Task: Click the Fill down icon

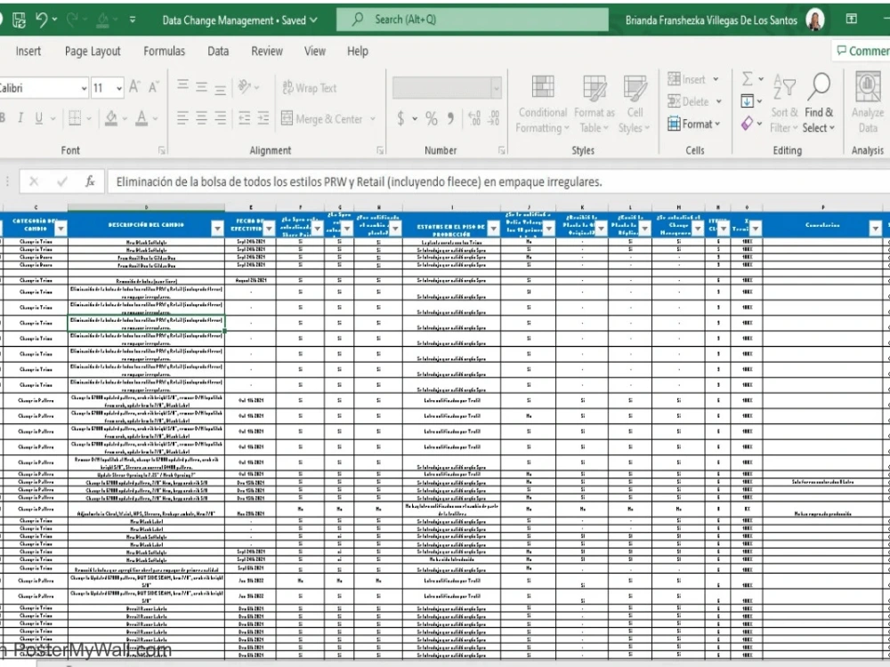Action: [748, 101]
